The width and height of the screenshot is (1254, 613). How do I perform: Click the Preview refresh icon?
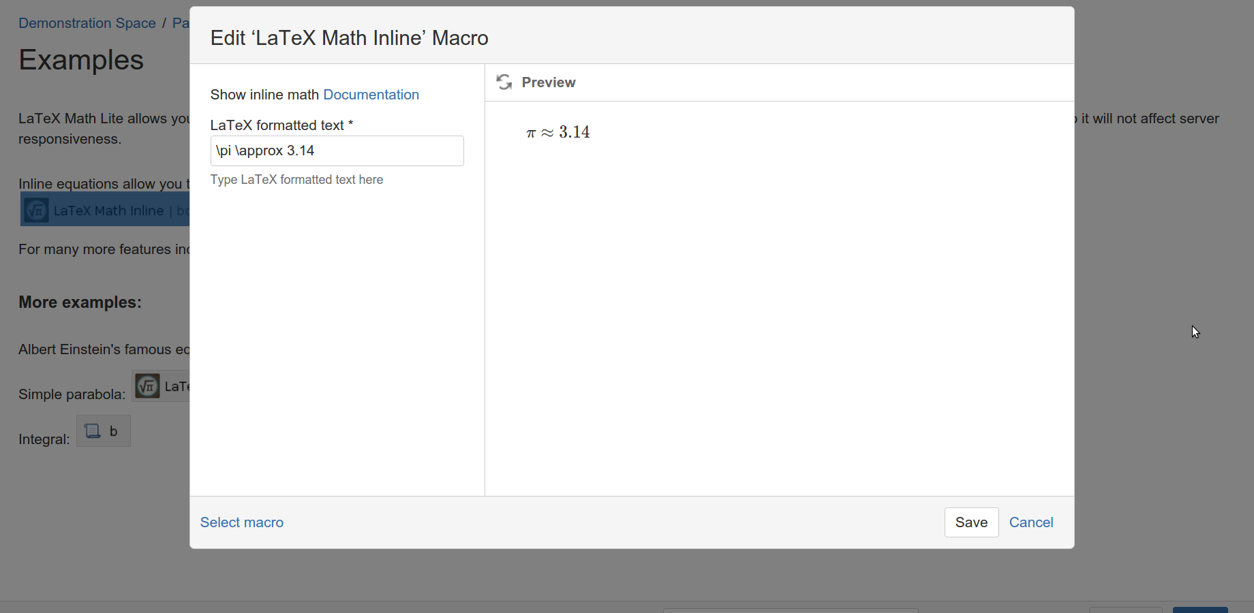(x=504, y=82)
